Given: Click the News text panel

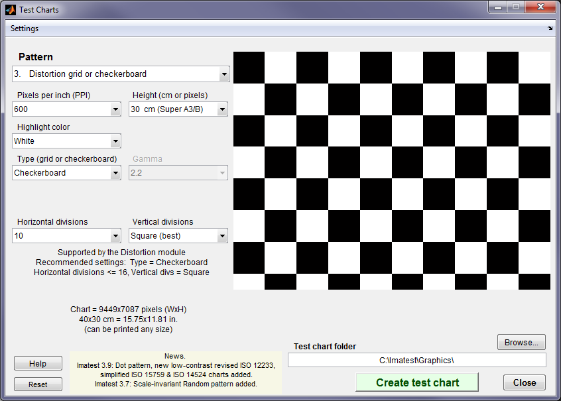Looking at the screenshot, I should coord(176,373).
